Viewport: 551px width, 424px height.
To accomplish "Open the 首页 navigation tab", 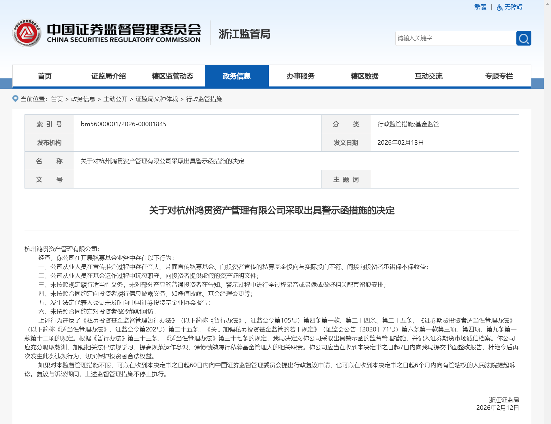I will tap(44, 76).
